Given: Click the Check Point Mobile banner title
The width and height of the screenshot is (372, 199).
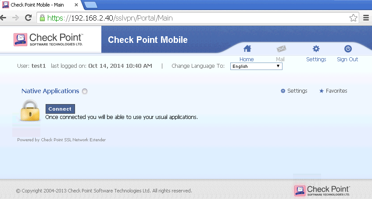Looking at the screenshot, I should pos(147,40).
